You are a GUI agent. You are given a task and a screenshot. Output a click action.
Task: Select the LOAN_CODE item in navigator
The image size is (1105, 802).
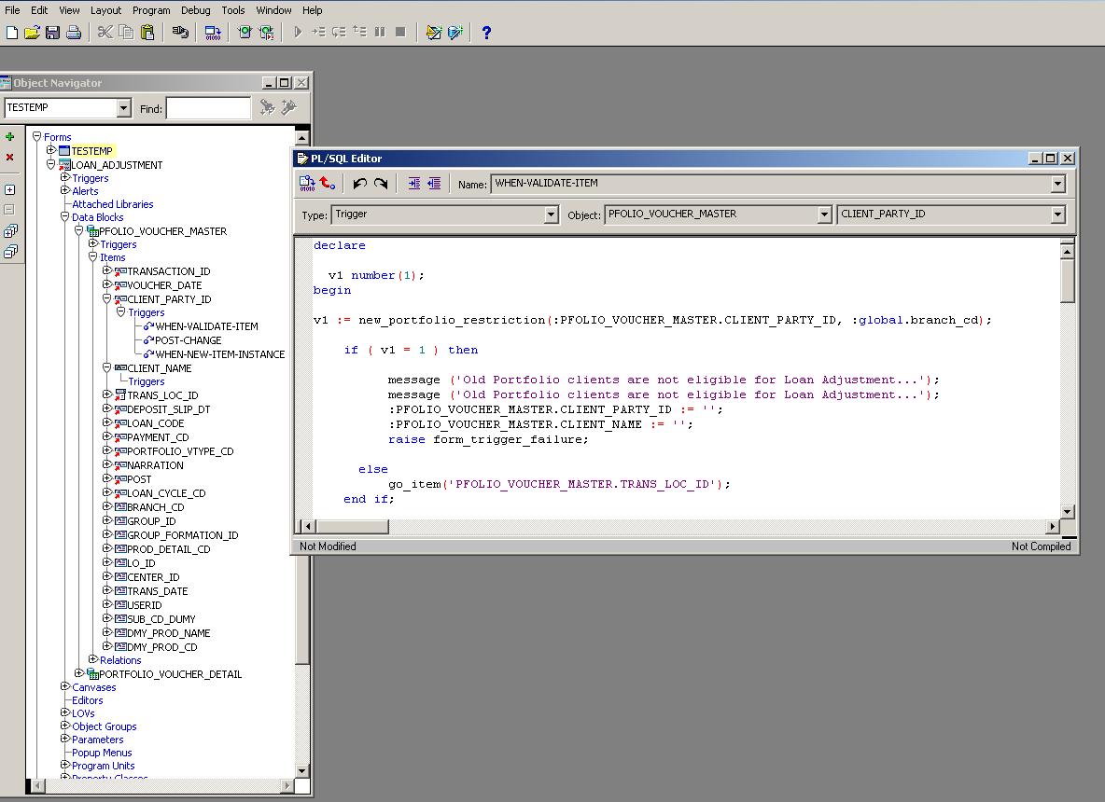(155, 423)
